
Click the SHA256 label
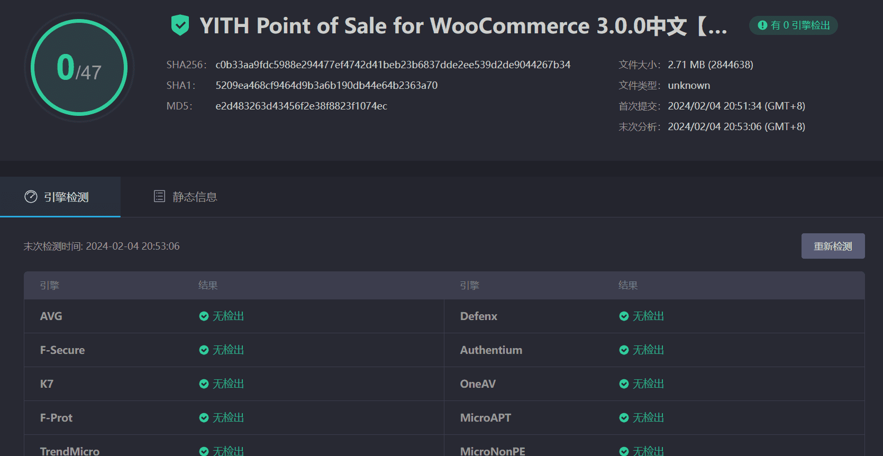[x=186, y=65]
